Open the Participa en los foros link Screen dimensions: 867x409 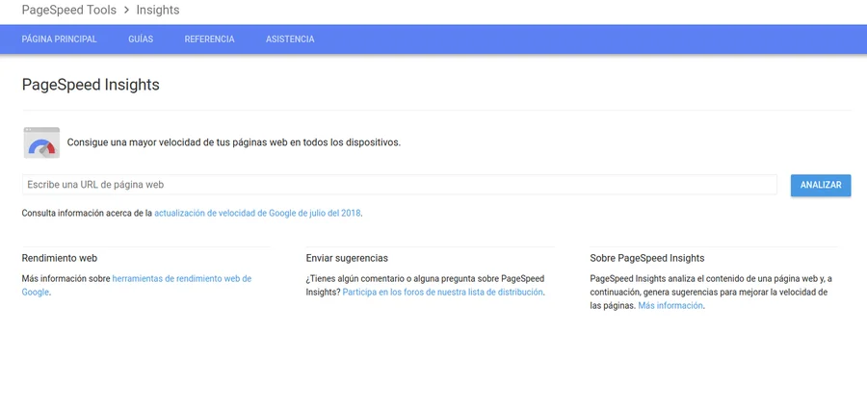[x=442, y=293]
